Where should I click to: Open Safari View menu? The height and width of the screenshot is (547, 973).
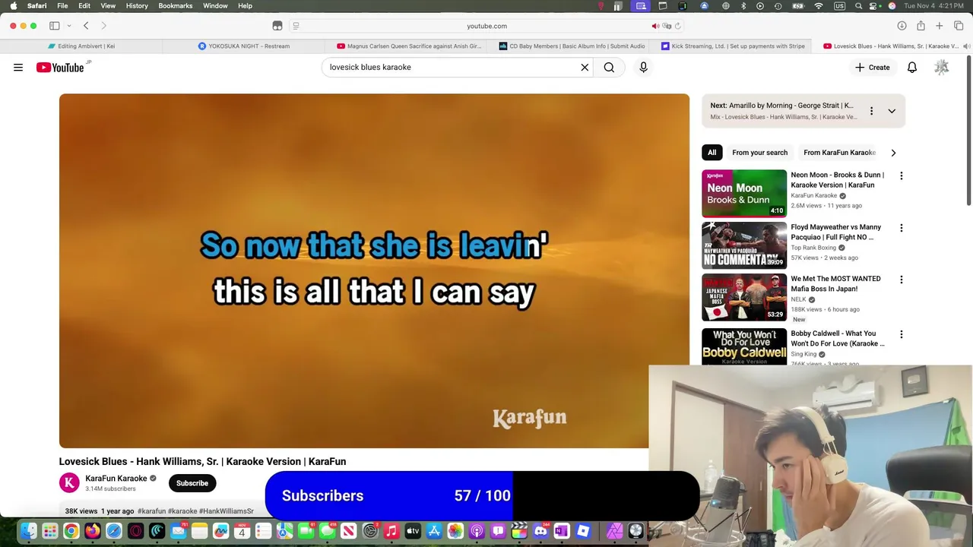(x=108, y=6)
